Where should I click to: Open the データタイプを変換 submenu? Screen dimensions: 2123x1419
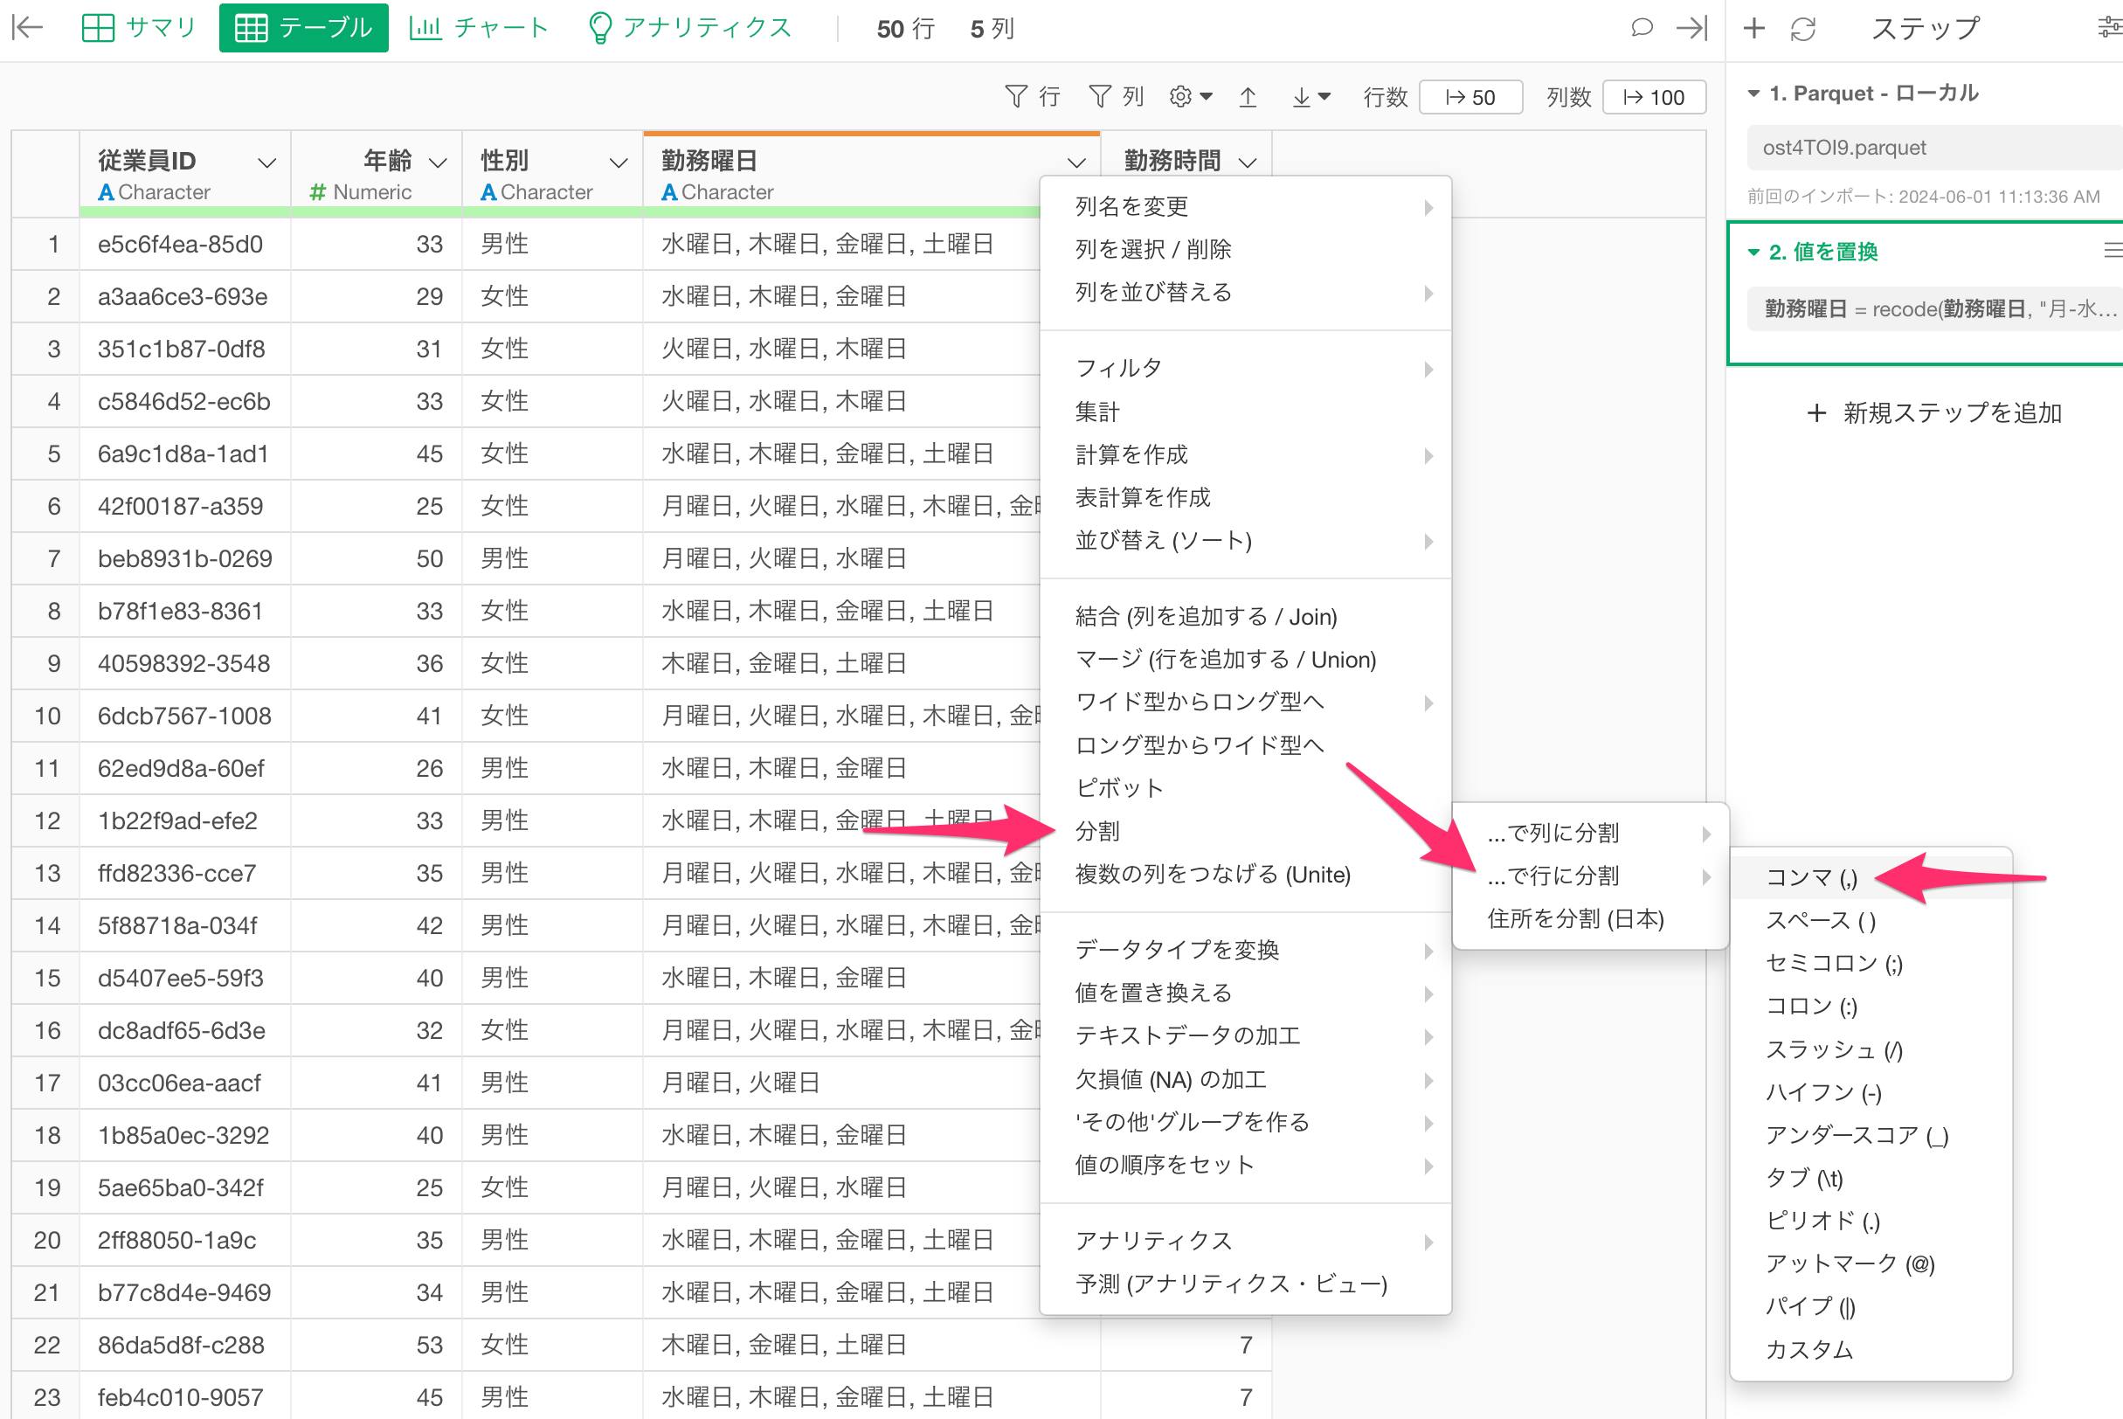click(1246, 951)
